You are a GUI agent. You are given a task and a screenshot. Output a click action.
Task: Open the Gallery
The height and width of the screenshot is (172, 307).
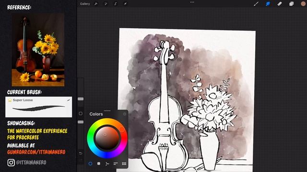click(85, 4)
